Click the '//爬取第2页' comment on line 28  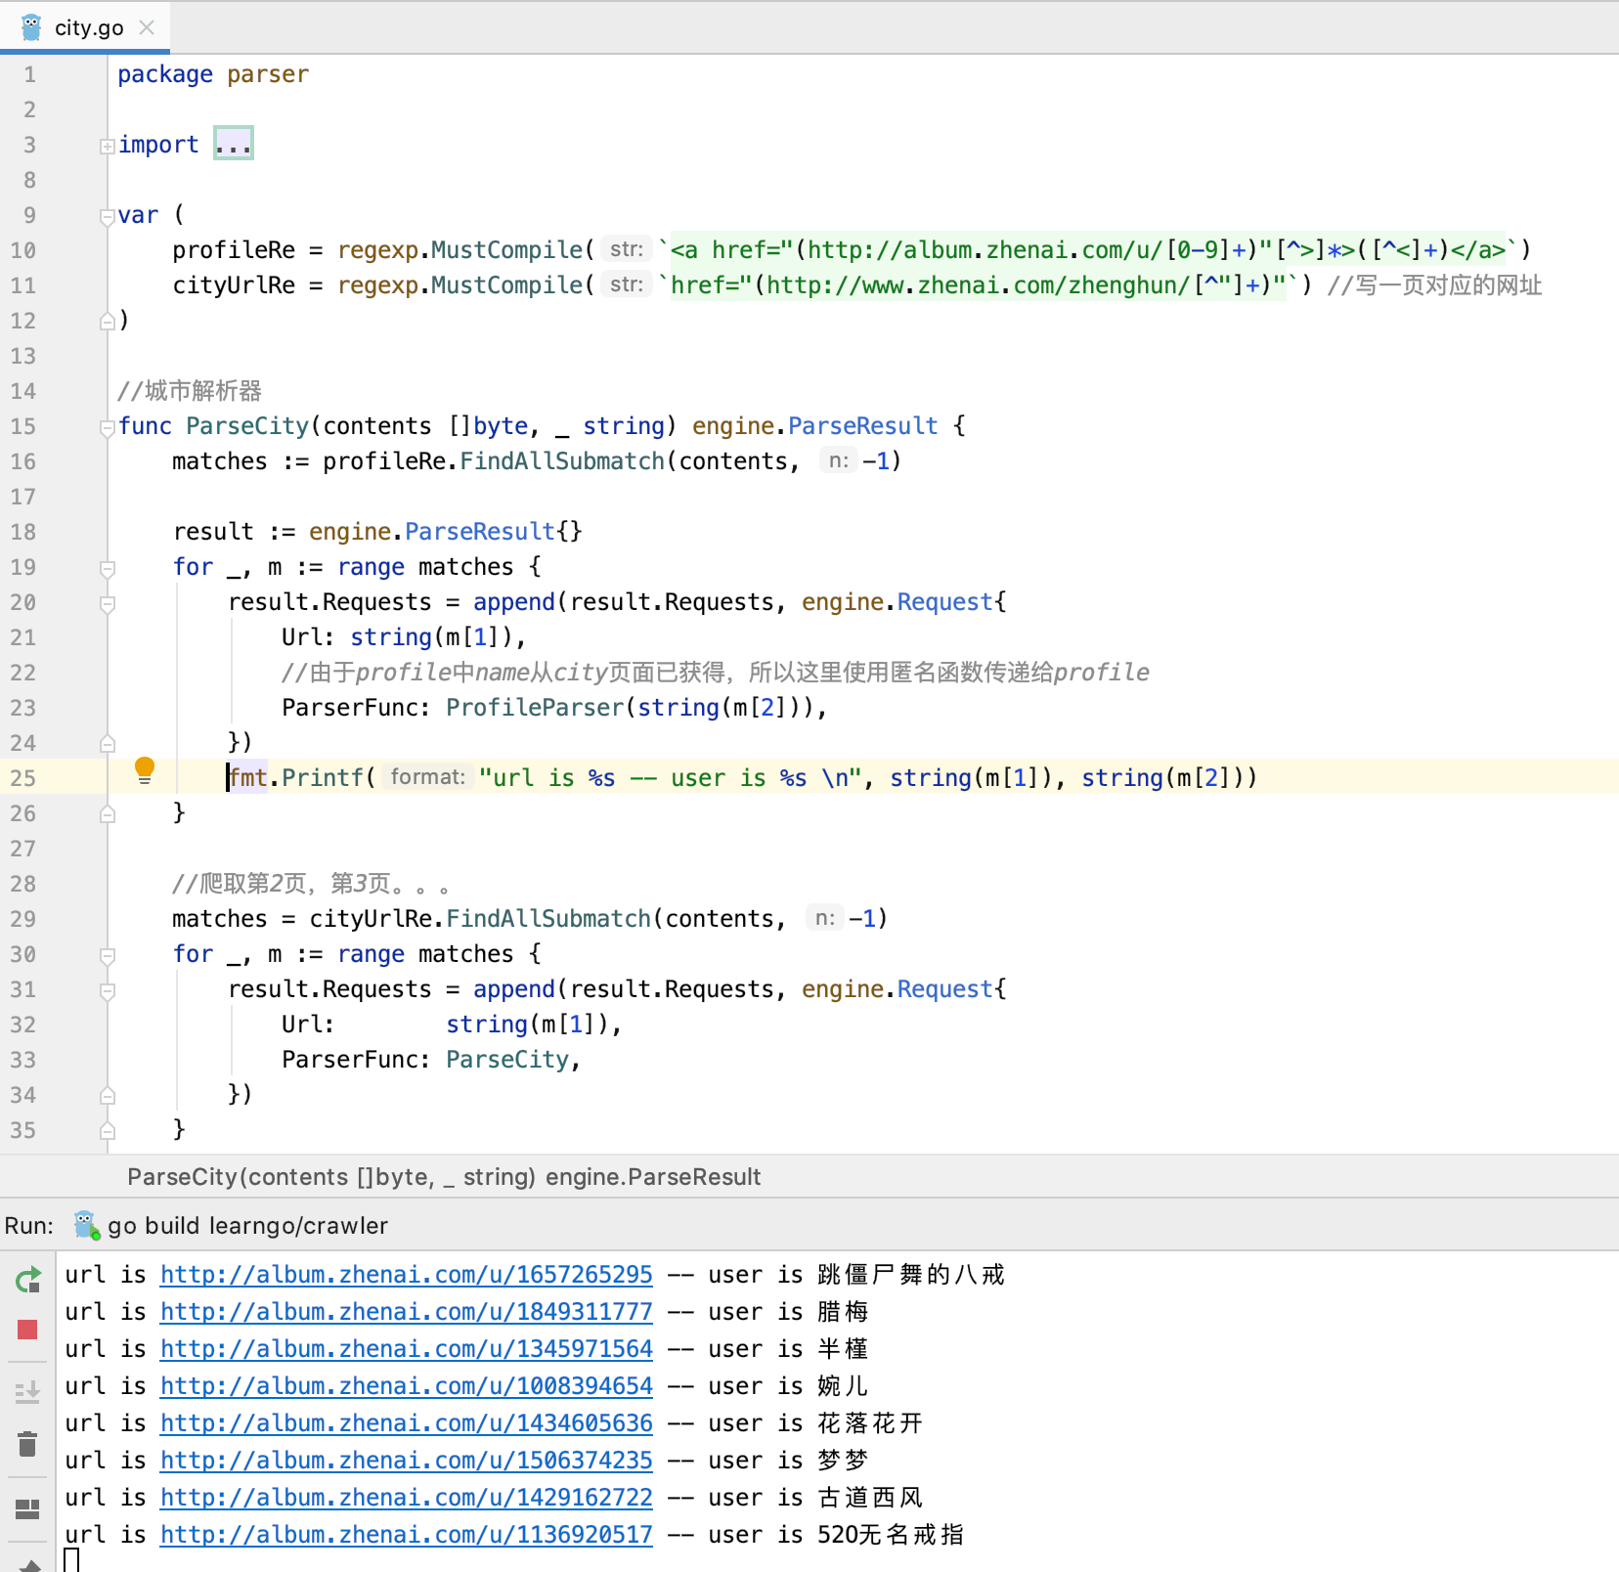[312, 884]
